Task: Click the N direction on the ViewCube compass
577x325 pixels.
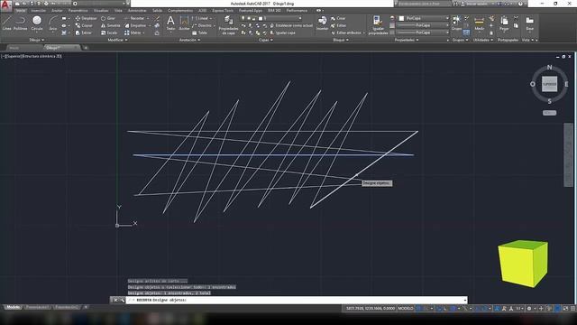Action: pos(549,67)
